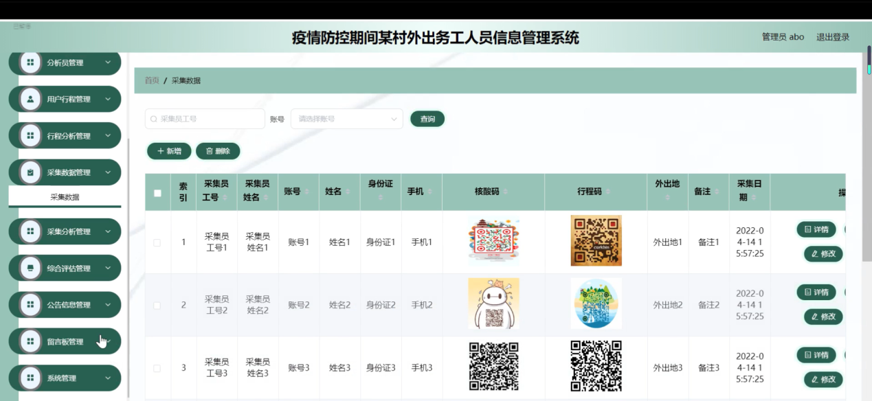Open 详情 for row 1

816,229
